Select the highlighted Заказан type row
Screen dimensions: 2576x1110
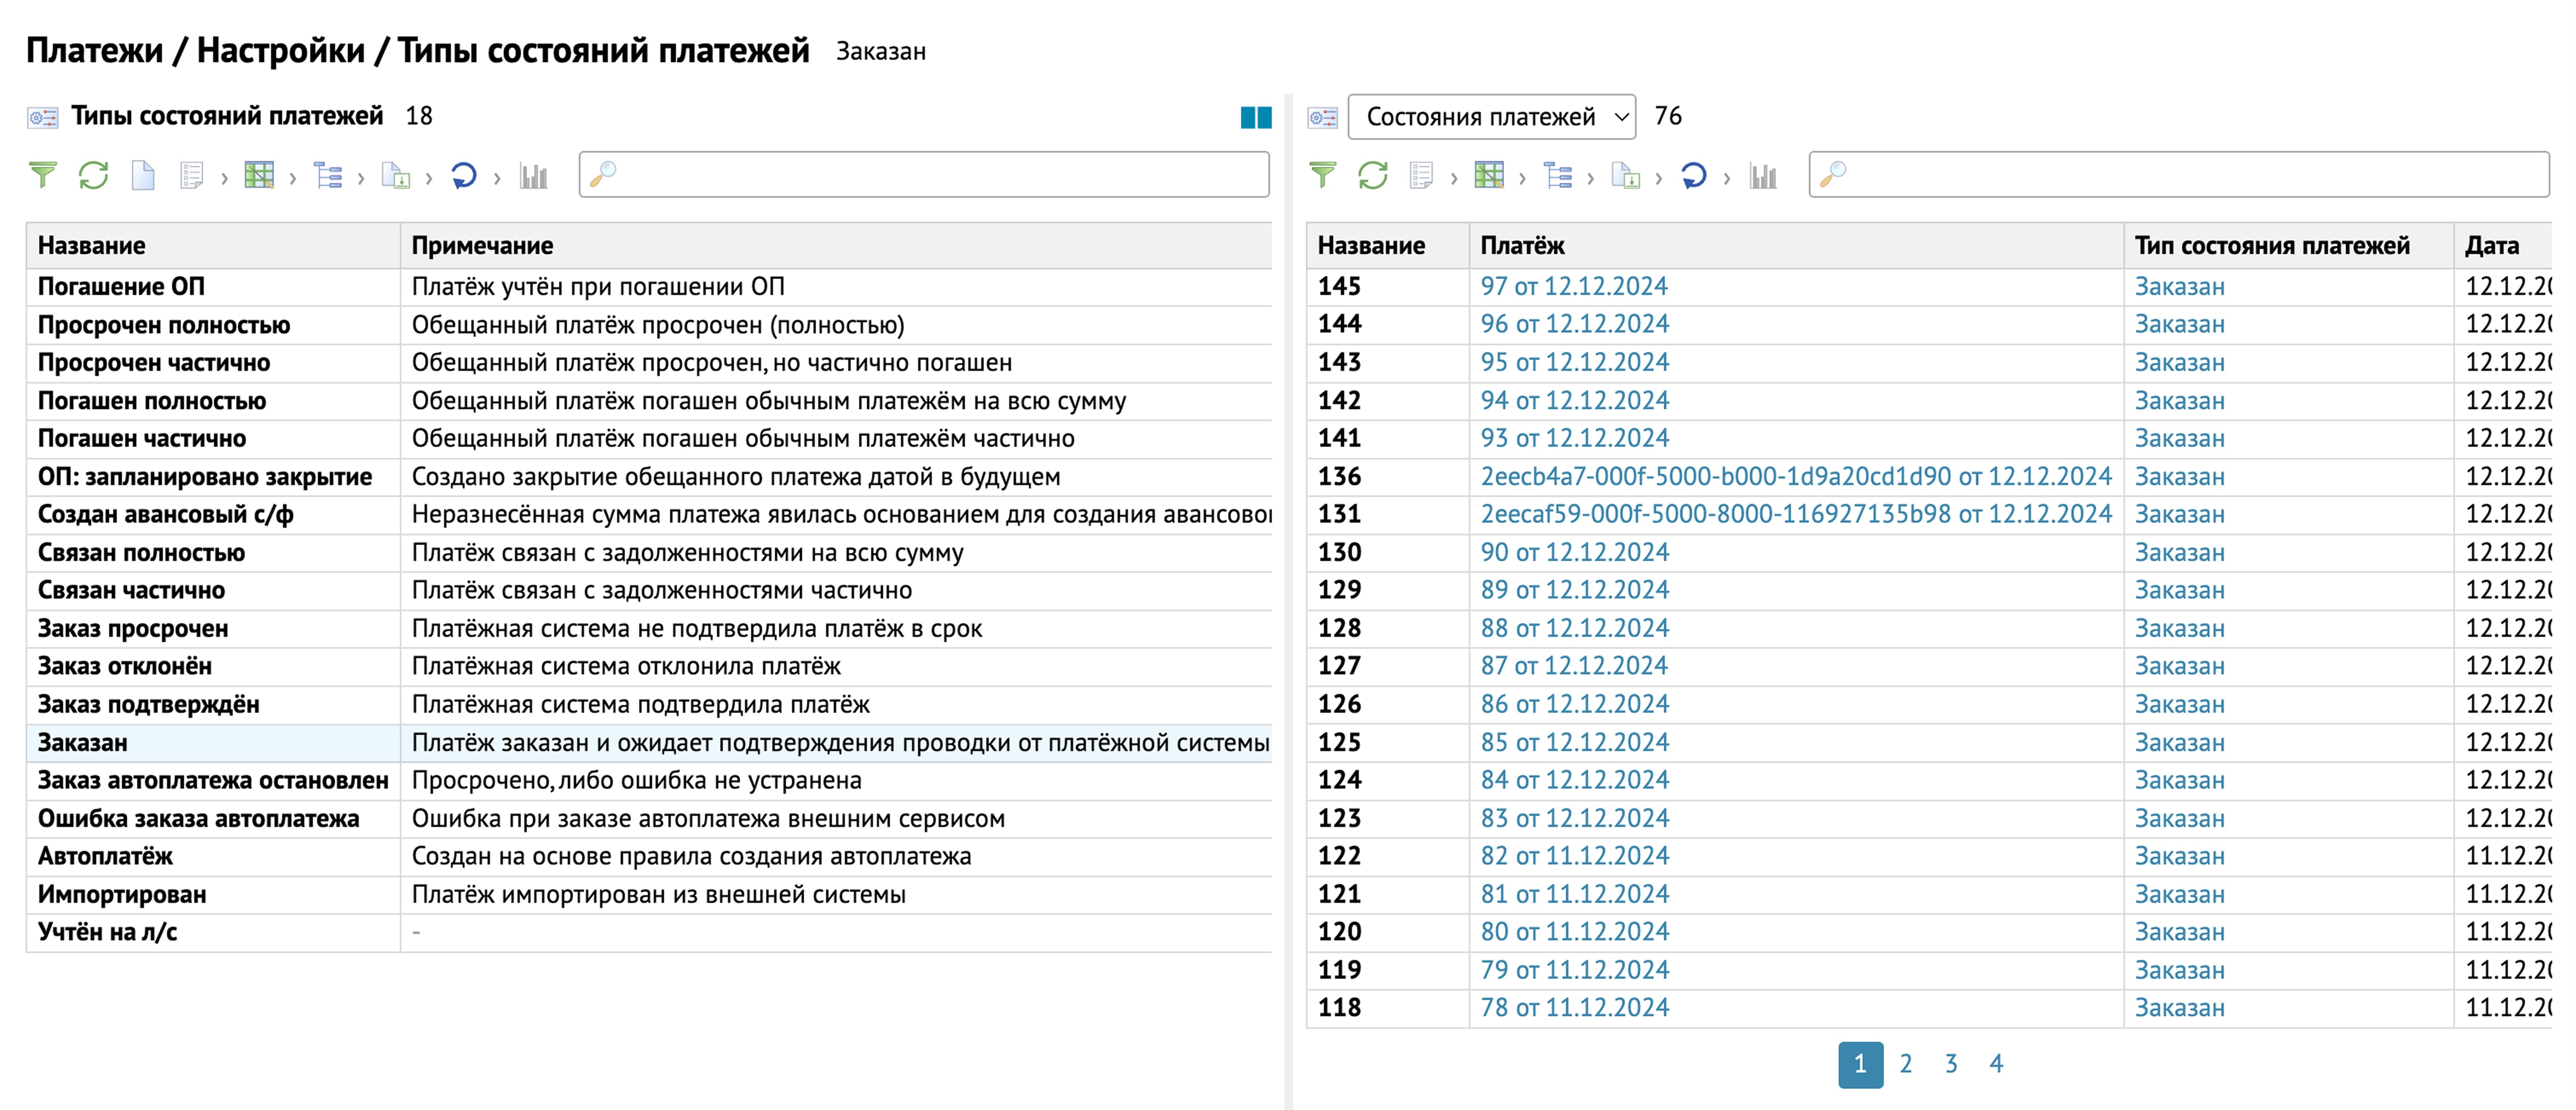point(649,743)
